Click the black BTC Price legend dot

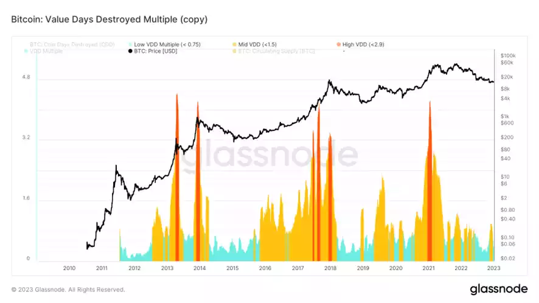(130, 51)
